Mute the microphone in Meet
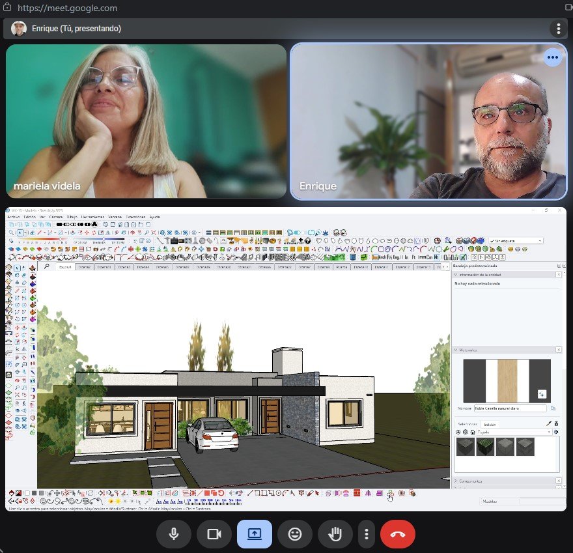The width and height of the screenshot is (573, 553). [x=174, y=534]
